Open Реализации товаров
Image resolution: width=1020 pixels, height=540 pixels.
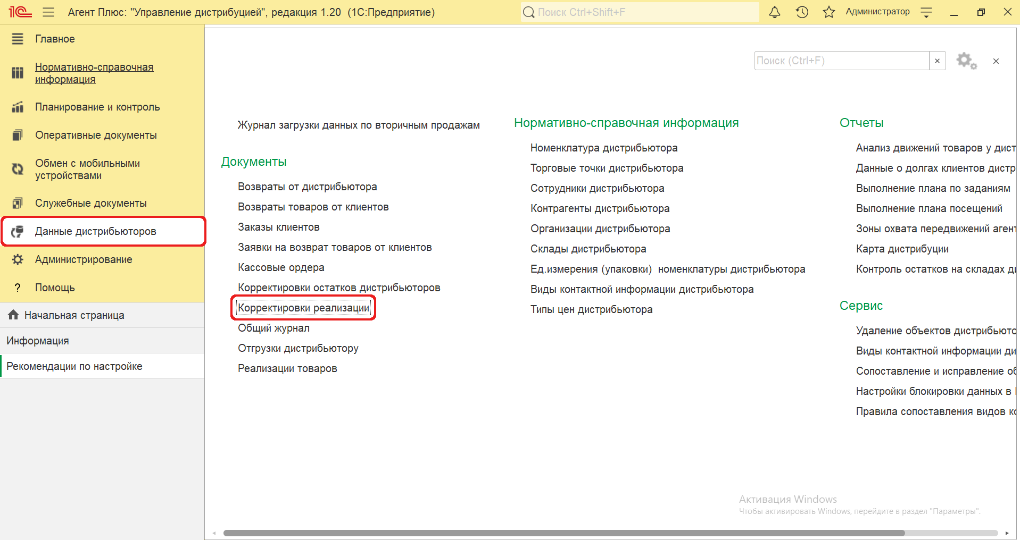point(287,368)
